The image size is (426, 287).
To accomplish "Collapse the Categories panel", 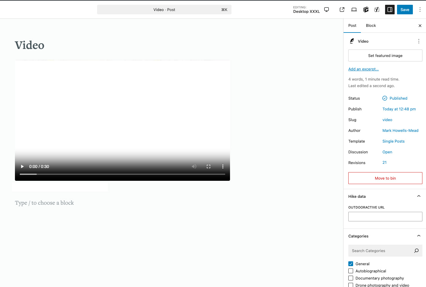I will pos(419,236).
